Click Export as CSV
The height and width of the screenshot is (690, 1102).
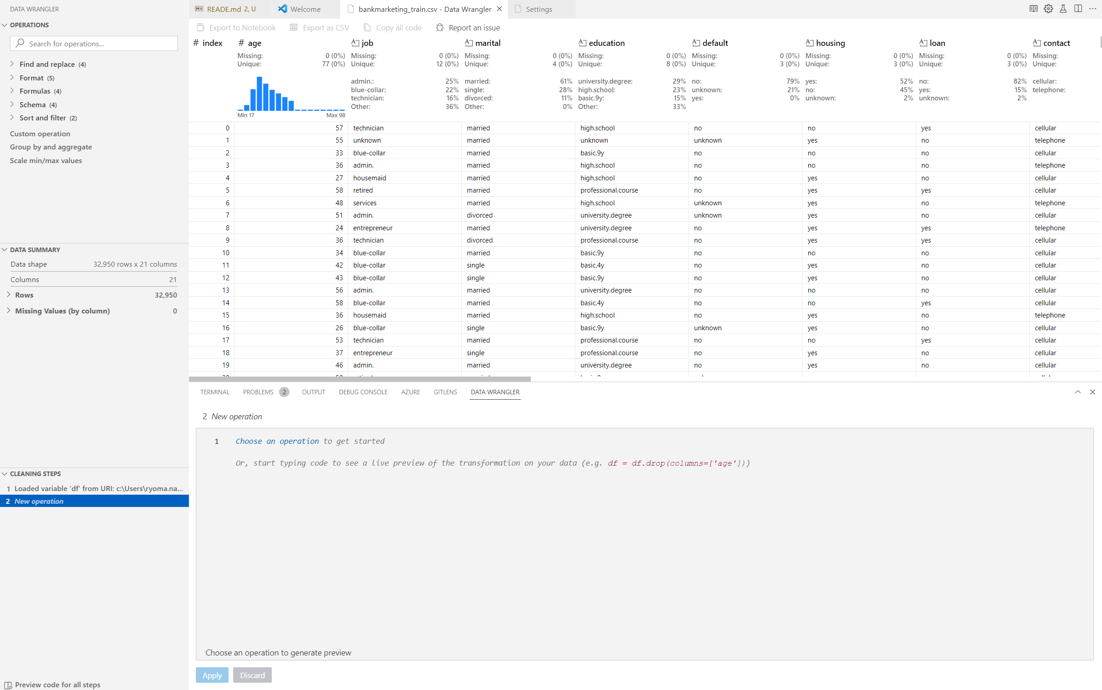tap(325, 27)
